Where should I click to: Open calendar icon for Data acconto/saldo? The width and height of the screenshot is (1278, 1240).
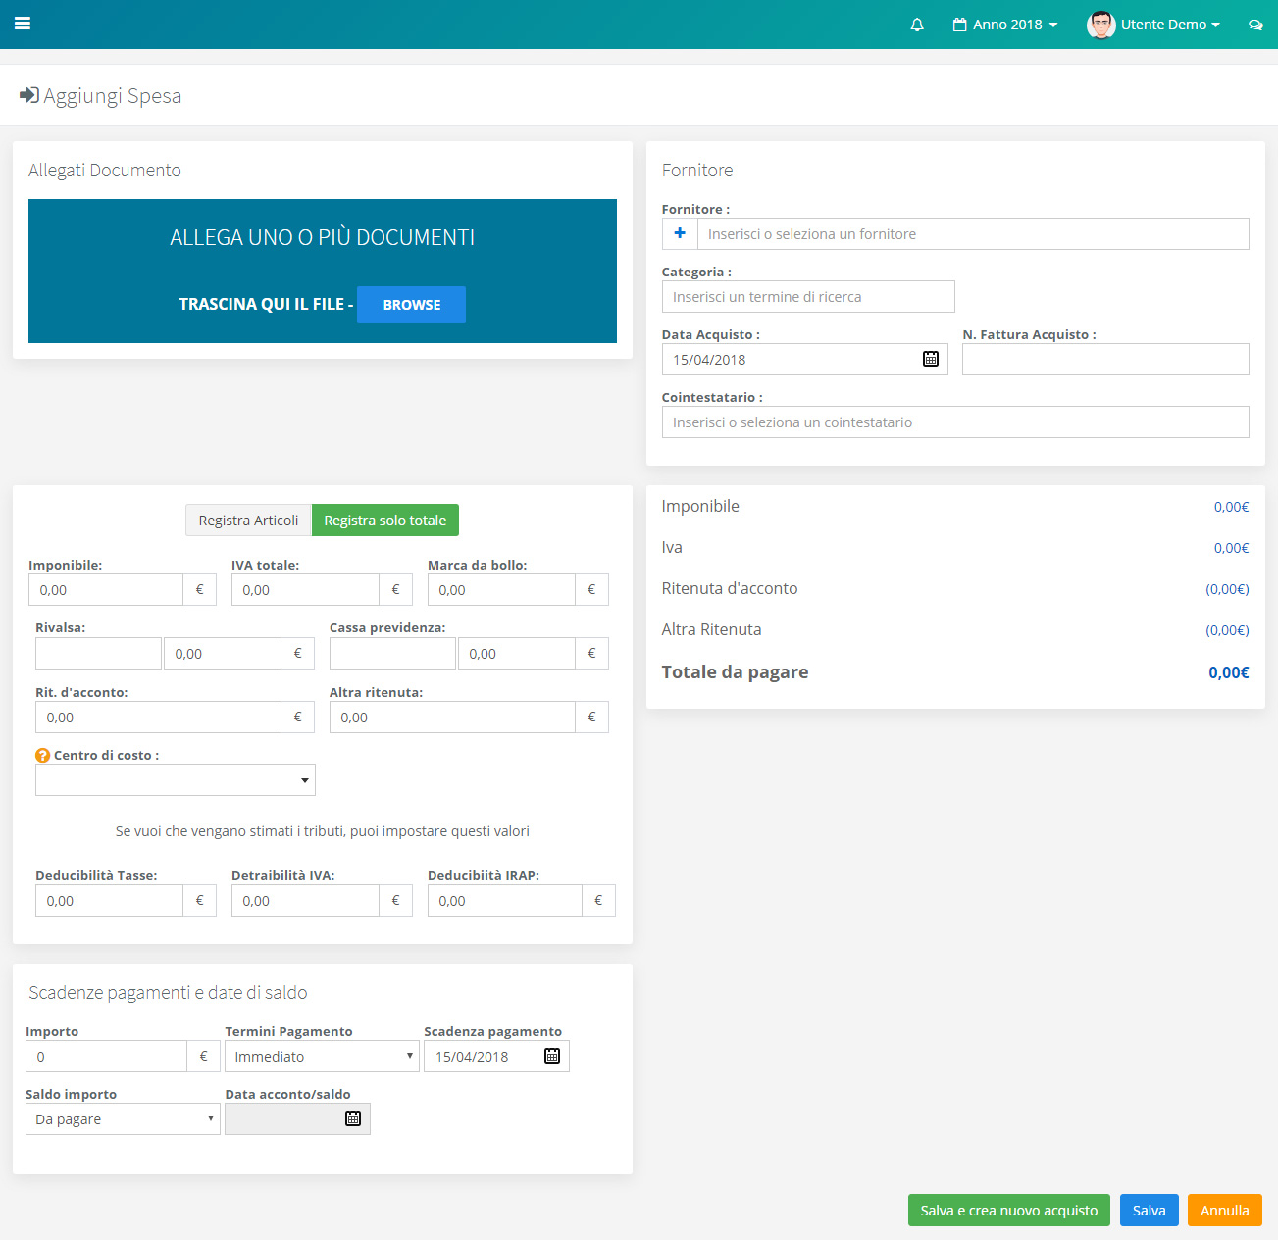353,1118
